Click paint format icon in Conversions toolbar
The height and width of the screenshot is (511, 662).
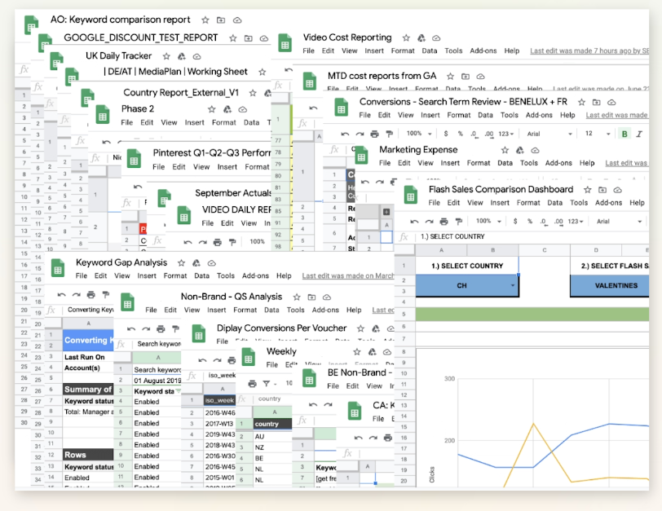pyautogui.click(x=389, y=134)
